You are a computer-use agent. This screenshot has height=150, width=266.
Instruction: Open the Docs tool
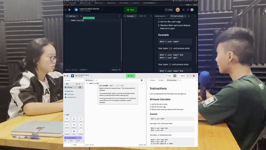click(74, 119)
